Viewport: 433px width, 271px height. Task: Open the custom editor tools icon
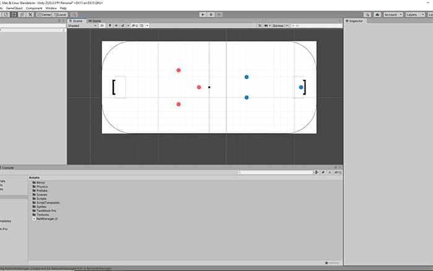30,15
